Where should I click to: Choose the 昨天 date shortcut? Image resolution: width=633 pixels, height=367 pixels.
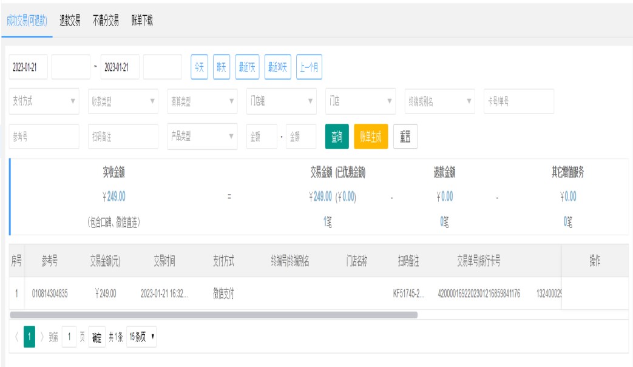click(222, 67)
